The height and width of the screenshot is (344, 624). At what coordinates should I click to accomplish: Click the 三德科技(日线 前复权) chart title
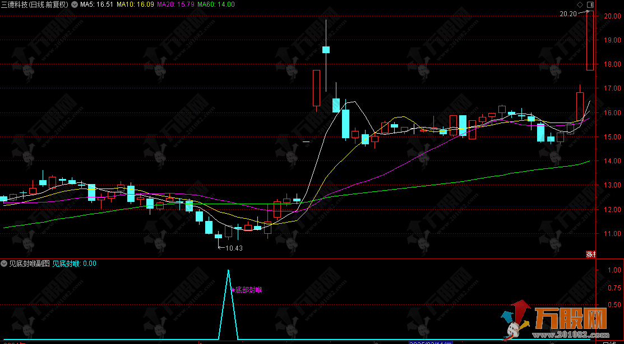35,5
